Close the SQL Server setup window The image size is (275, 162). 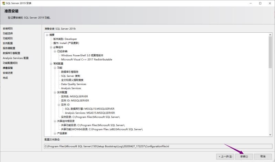(x=270, y=3)
